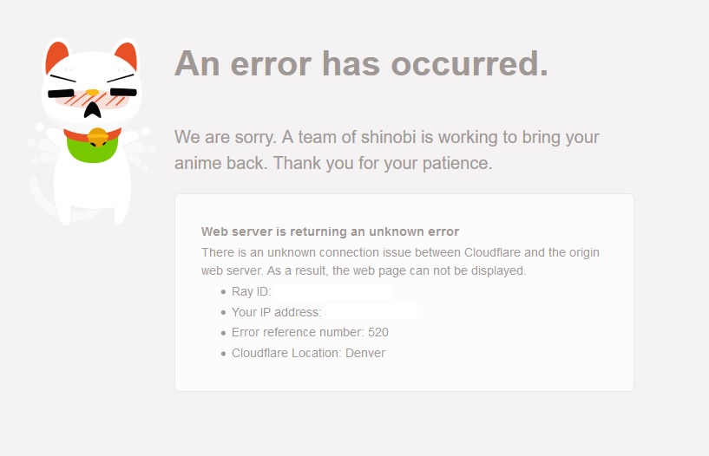The width and height of the screenshot is (709, 456).
Task: Click the Cloudflare connection issue description paragraph
Action: coord(400,262)
